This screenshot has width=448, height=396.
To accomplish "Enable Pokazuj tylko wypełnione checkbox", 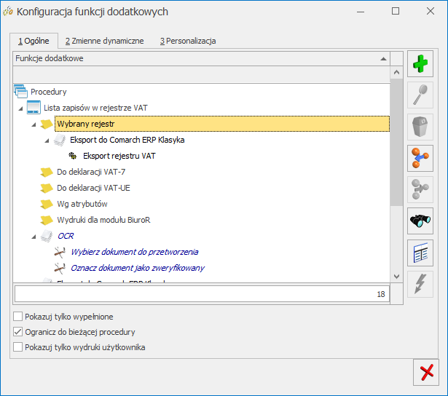I will click(18, 317).
